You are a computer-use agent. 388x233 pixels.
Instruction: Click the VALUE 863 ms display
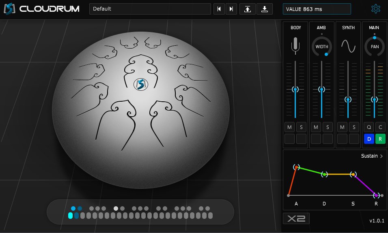[x=317, y=9]
